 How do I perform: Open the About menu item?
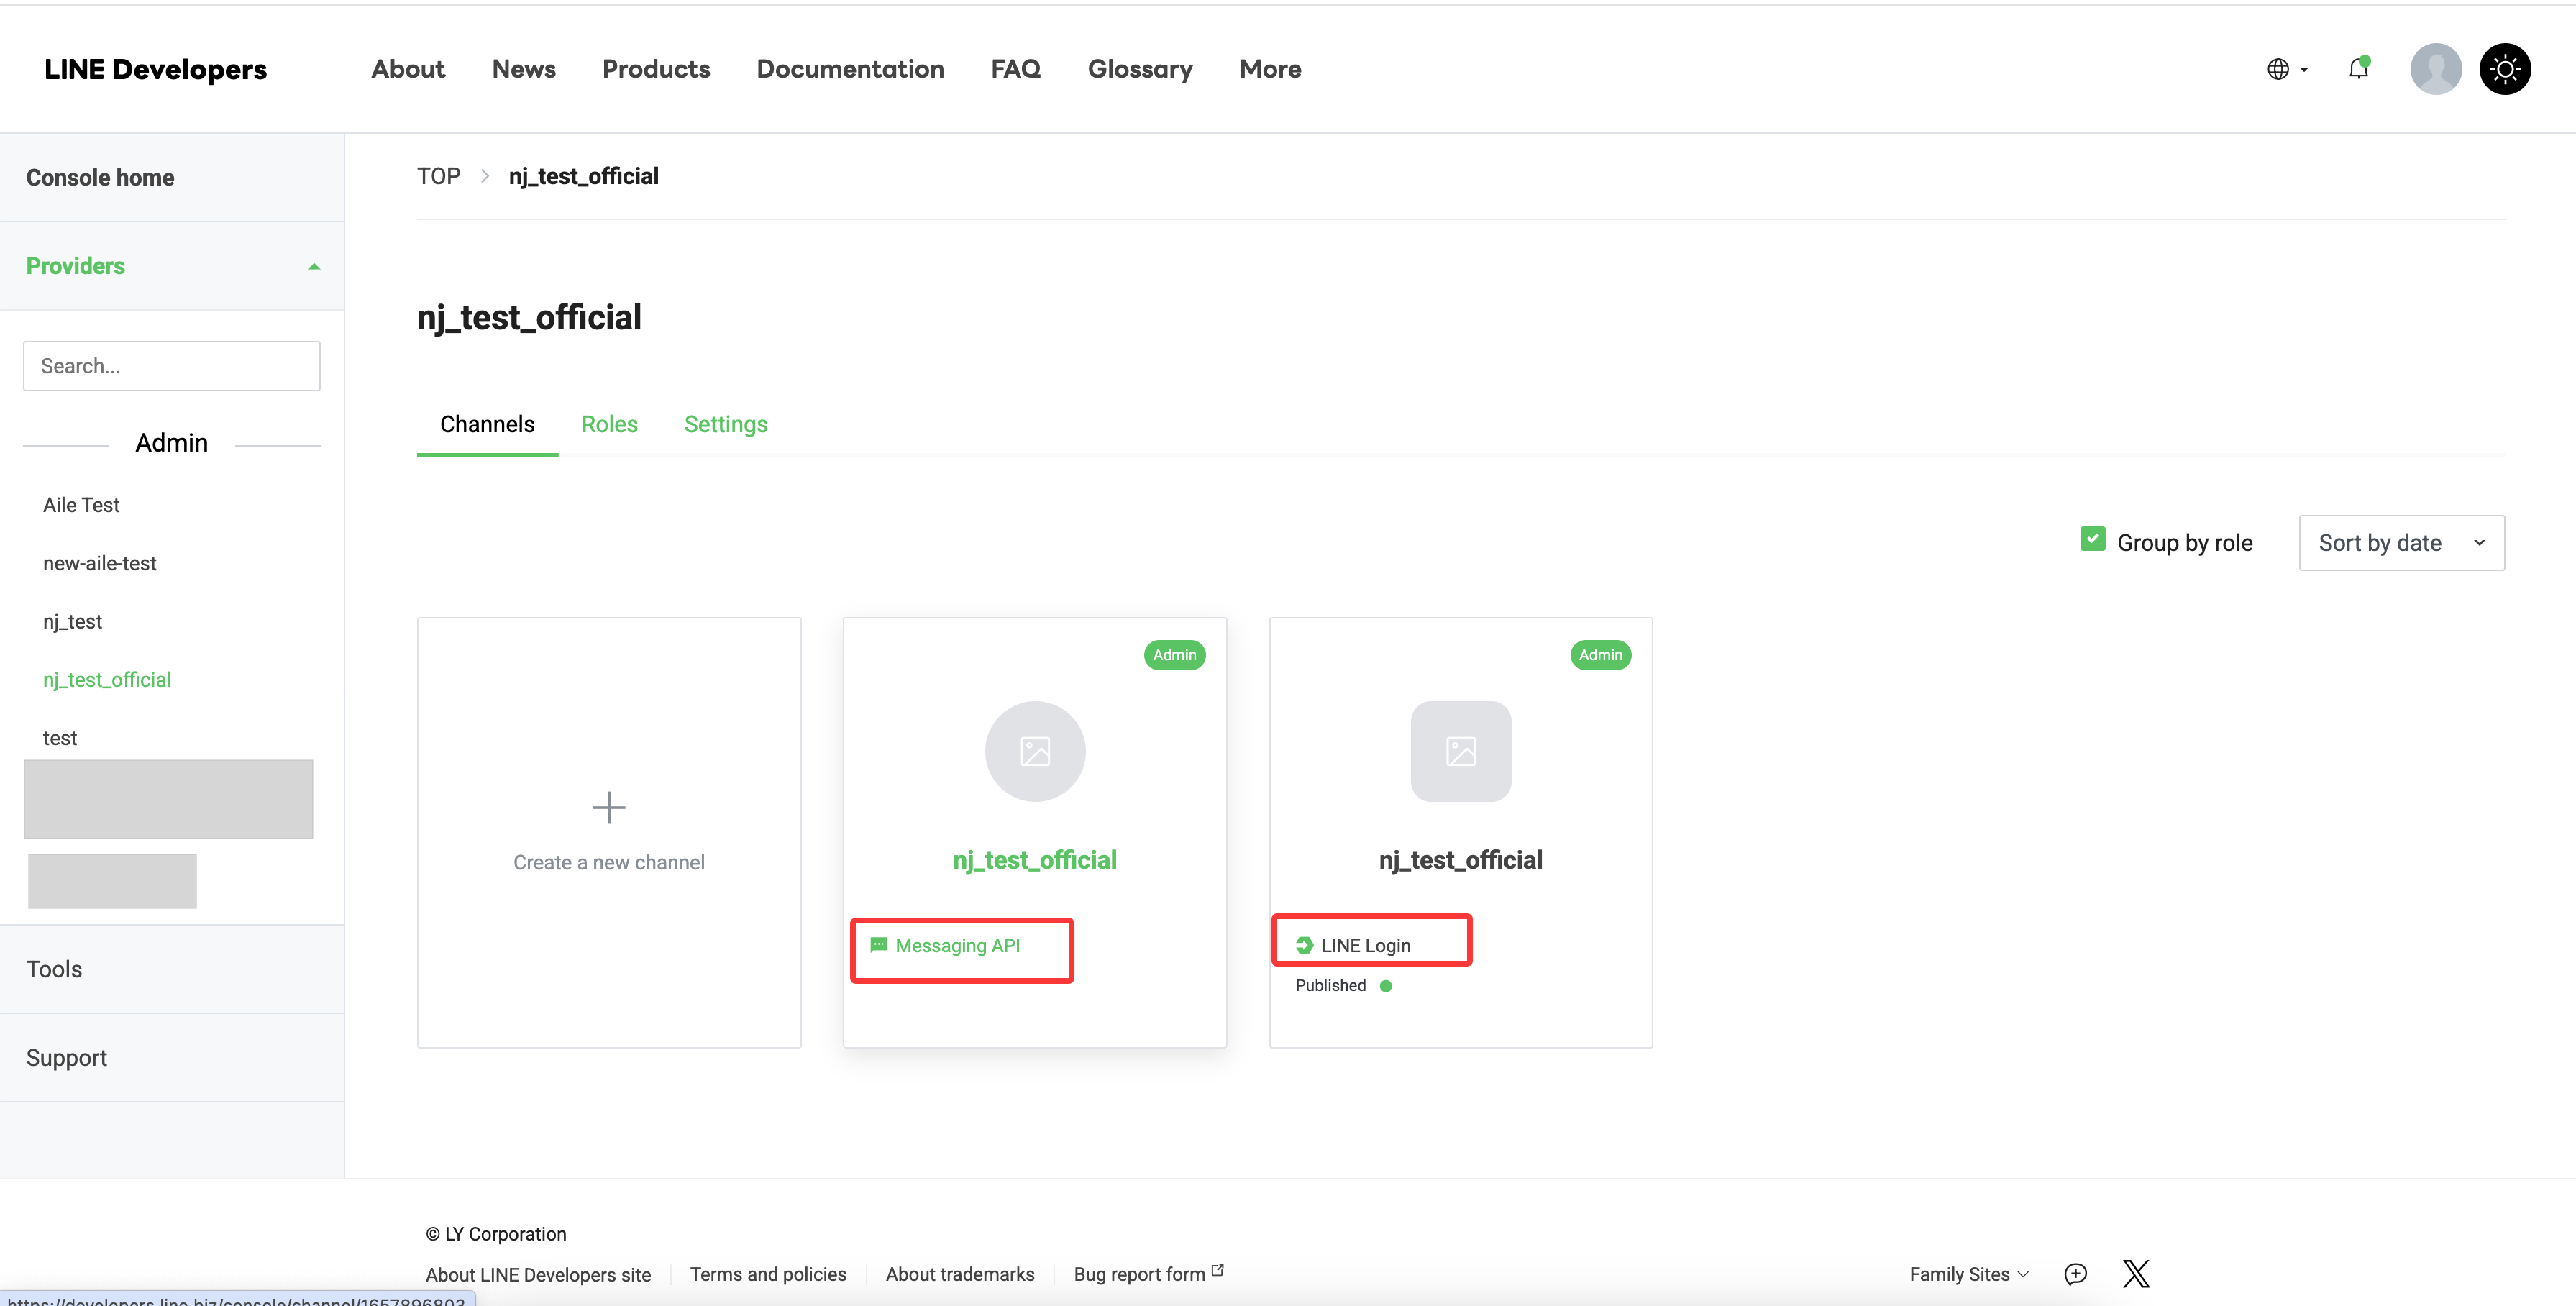[x=408, y=69]
